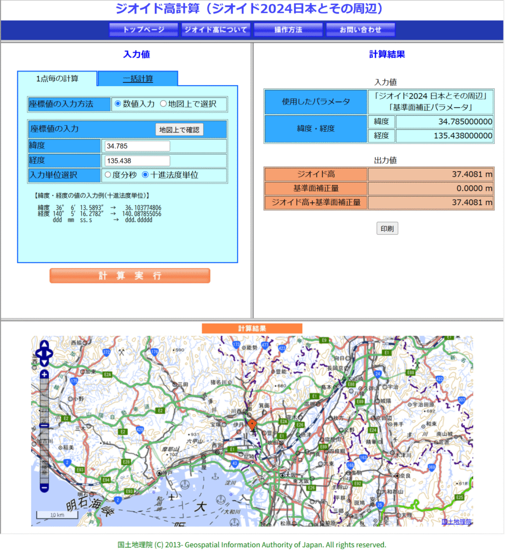Click the orange 計算結果 map header
The width and height of the screenshot is (505, 551).
252,328
